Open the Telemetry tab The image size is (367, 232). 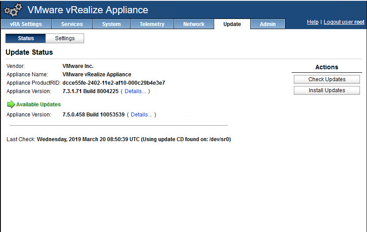click(x=152, y=24)
